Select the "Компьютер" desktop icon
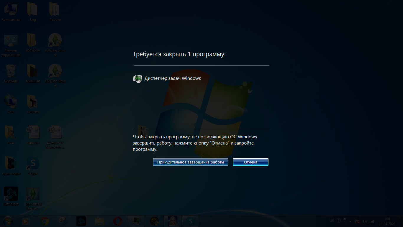This screenshot has height=227, width=403. point(11,12)
